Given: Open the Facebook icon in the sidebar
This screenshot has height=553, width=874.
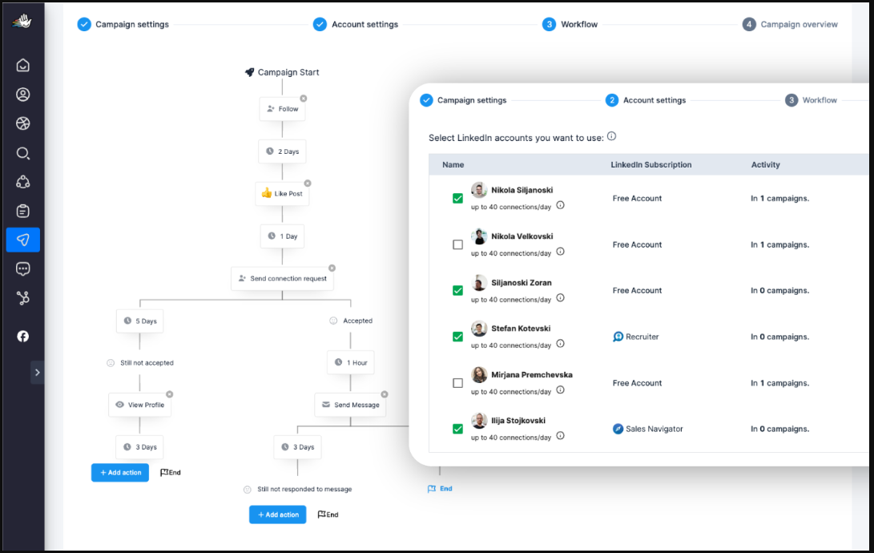Looking at the screenshot, I should pos(22,336).
